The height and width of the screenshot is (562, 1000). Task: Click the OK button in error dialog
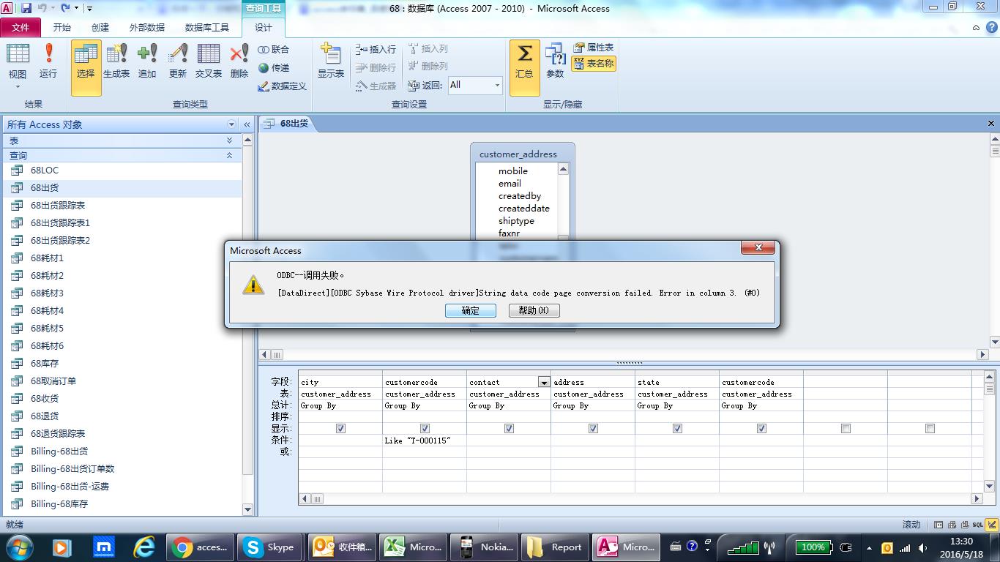coord(471,310)
